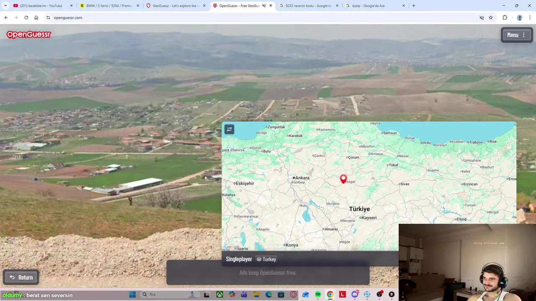
Task: Open the Chrome profile avatar
Action: tap(520, 18)
